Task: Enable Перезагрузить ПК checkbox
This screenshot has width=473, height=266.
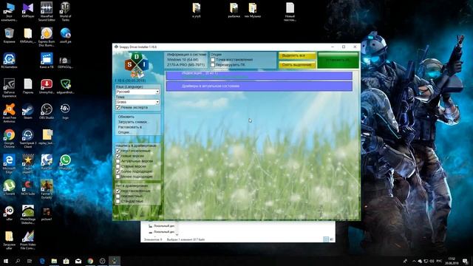Action: (x=213, y=65)
